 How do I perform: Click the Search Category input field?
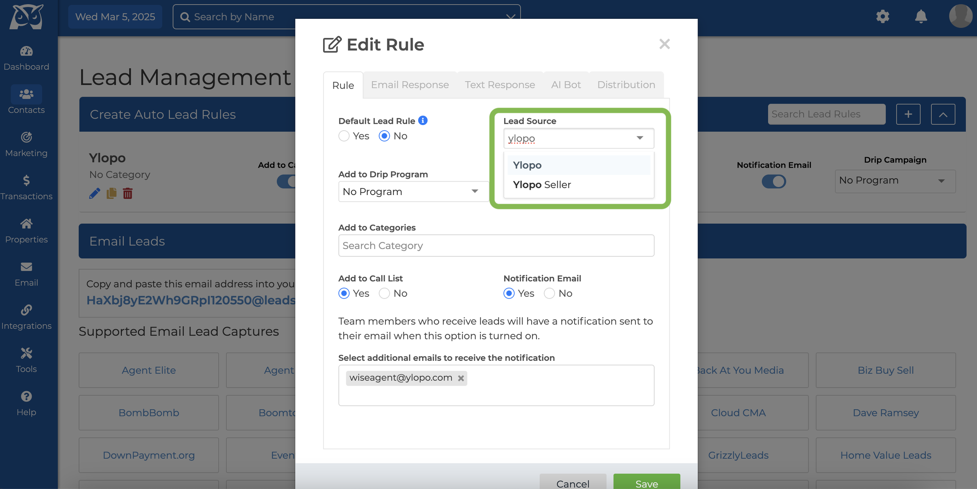click(496, 245)
